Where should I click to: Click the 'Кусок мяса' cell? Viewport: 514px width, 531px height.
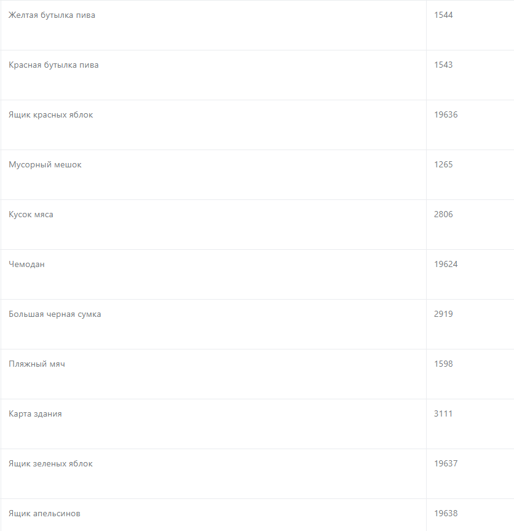(x=31, y=215)
